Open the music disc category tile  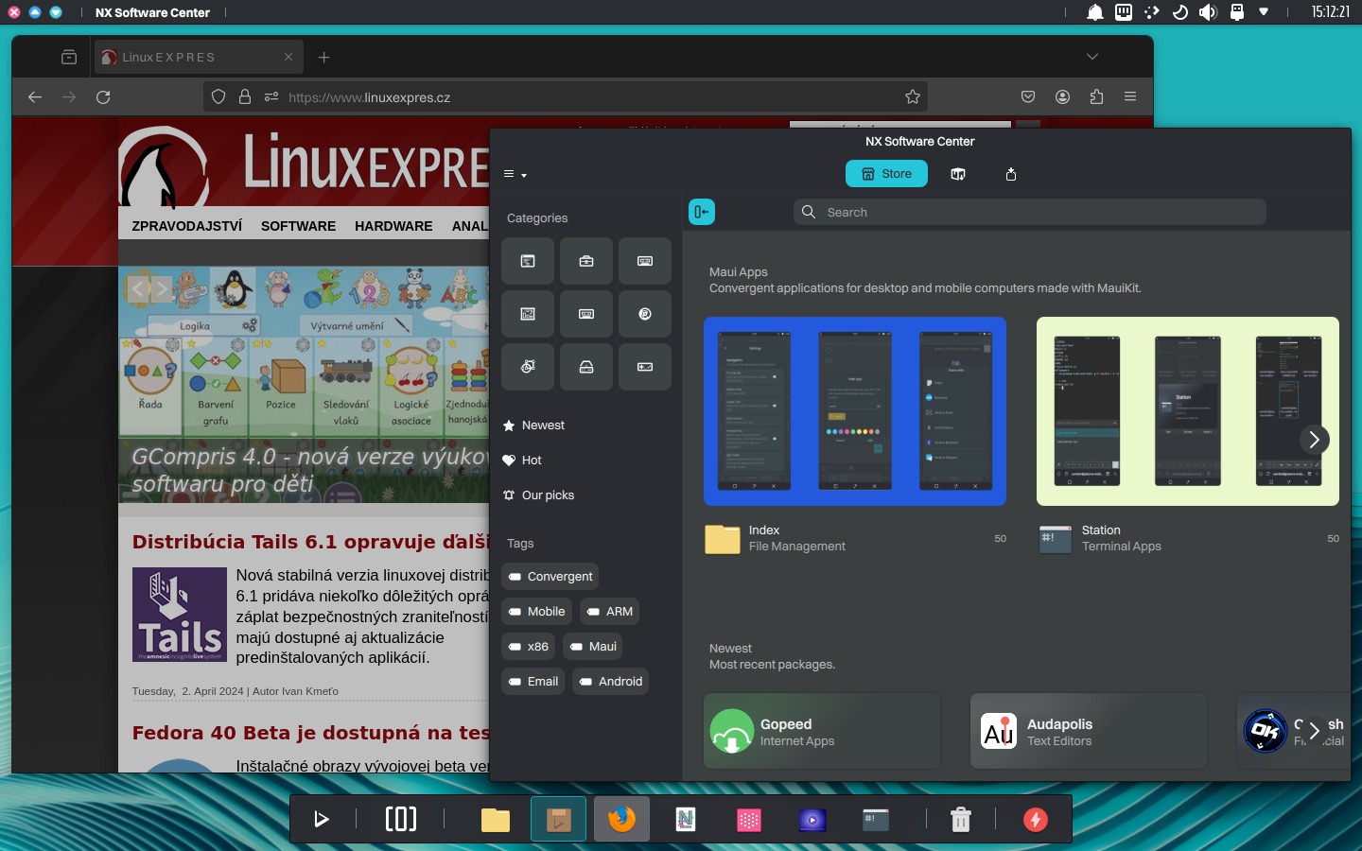645,314
